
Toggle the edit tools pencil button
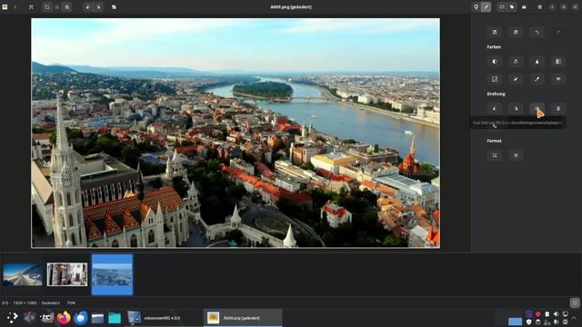[x=487, y=7]
